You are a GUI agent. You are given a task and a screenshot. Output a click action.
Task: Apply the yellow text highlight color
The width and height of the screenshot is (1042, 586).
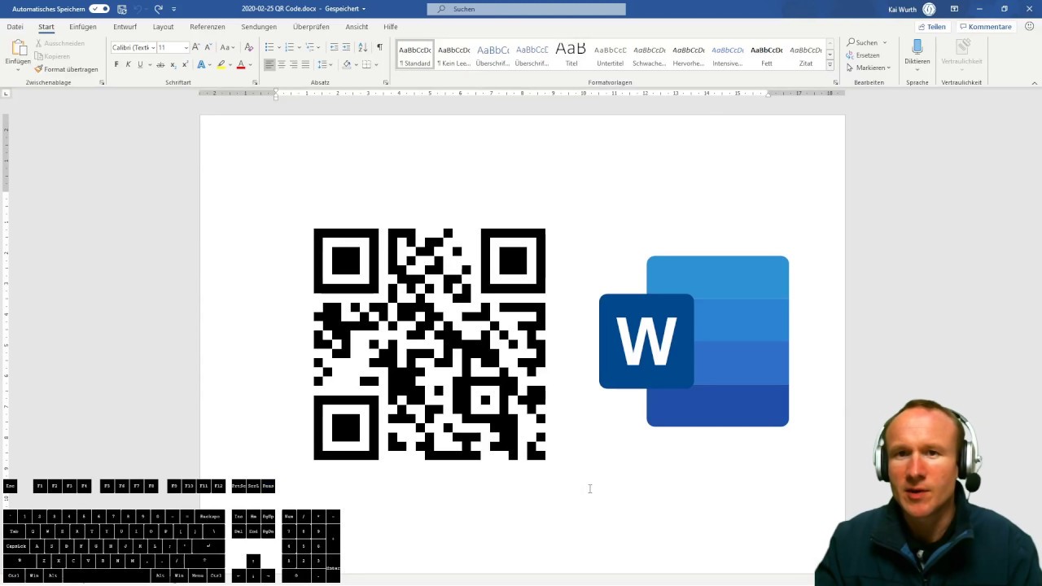(221, 64)
